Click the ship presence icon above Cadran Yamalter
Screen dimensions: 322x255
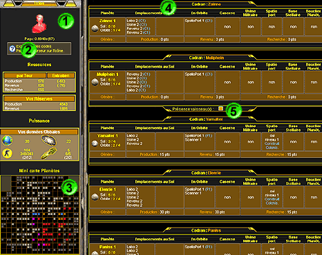click(220, 108)
